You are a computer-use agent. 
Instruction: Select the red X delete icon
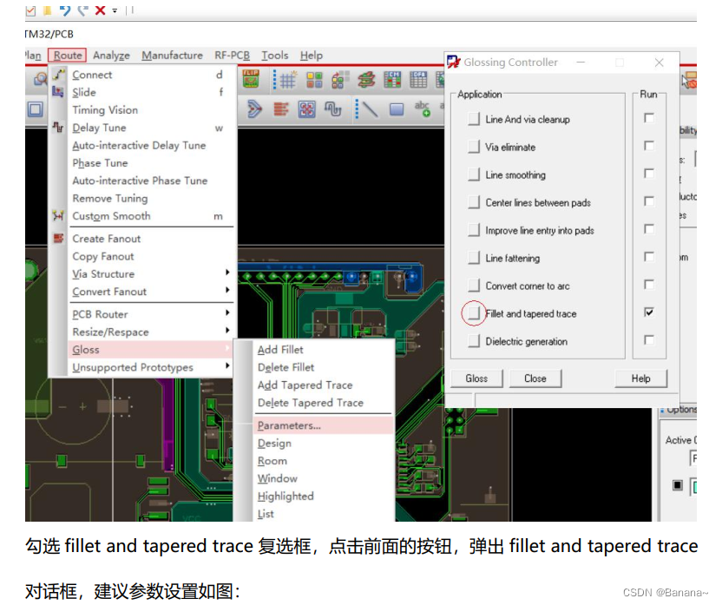[99, 10]
